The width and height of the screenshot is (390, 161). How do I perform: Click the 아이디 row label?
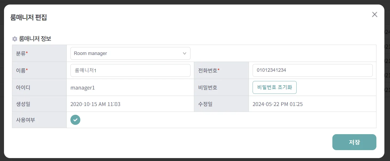(x=23, y=87)
